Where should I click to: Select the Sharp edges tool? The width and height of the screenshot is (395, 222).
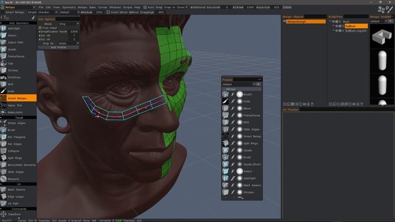(18, 123)
